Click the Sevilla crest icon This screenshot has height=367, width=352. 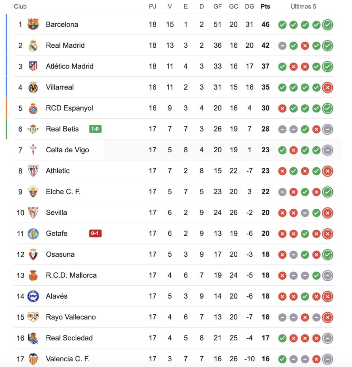point(33,213)
